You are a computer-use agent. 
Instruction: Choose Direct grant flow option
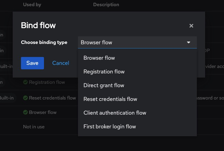tap(104, 85)
